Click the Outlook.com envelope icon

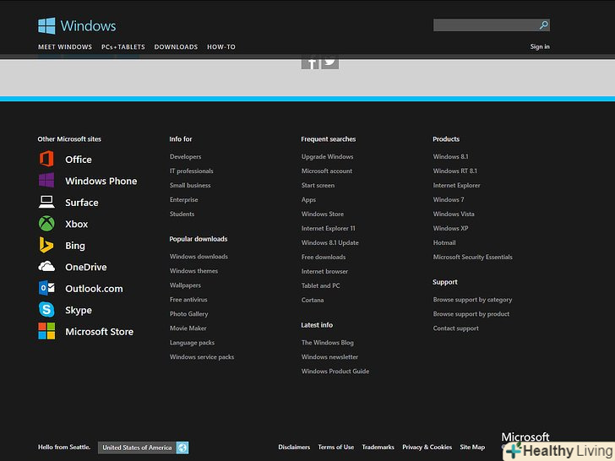coord(46,288)
